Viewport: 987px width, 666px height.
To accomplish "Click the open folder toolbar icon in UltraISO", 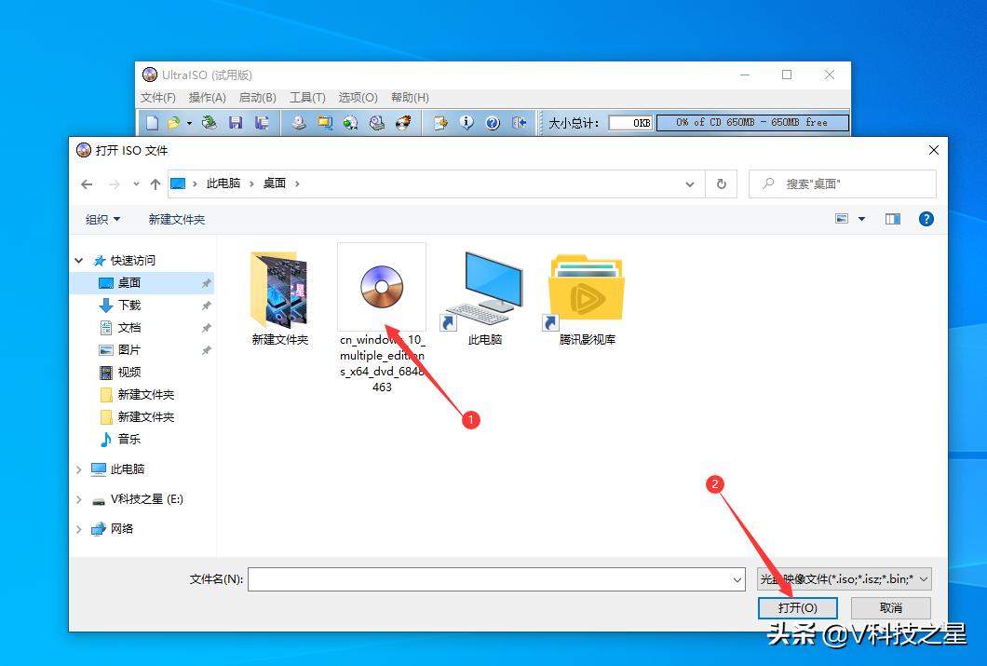I will point(173,122).
